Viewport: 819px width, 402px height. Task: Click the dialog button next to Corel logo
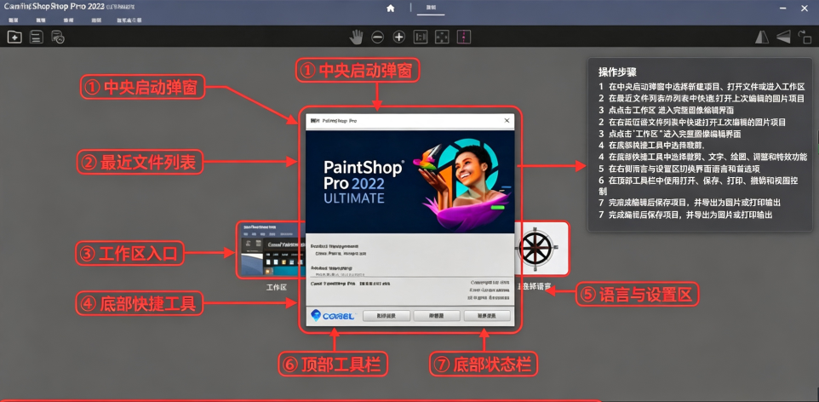[x=386, y=316]
